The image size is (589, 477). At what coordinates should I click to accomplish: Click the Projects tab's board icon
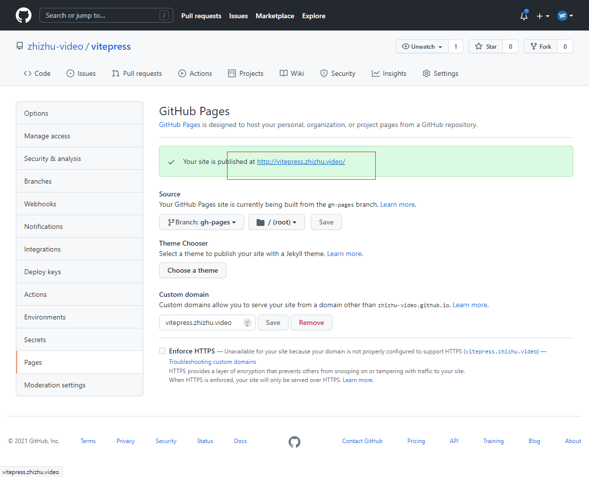[232, 73]
